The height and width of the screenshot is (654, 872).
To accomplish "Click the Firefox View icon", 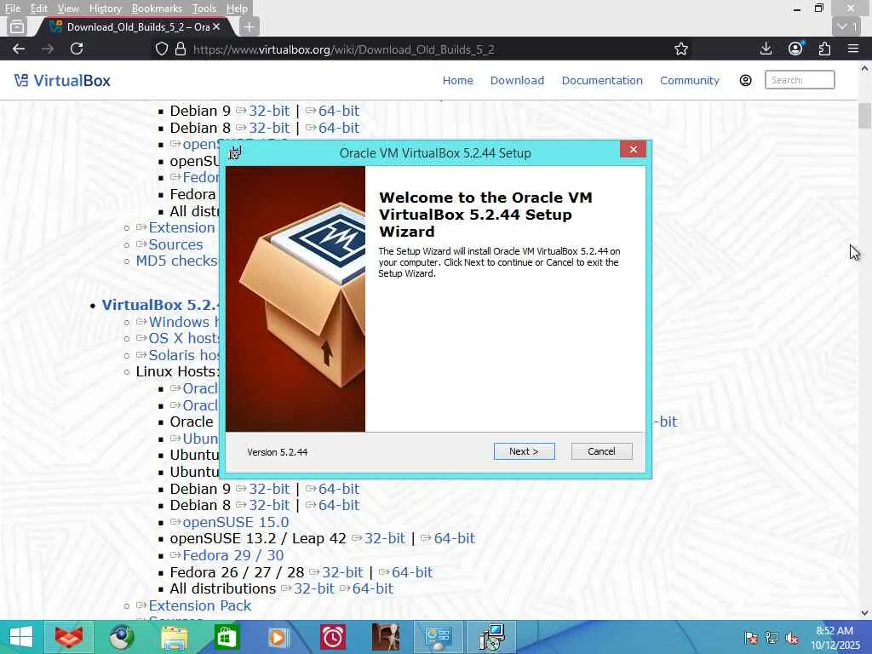I will point(17,26).
